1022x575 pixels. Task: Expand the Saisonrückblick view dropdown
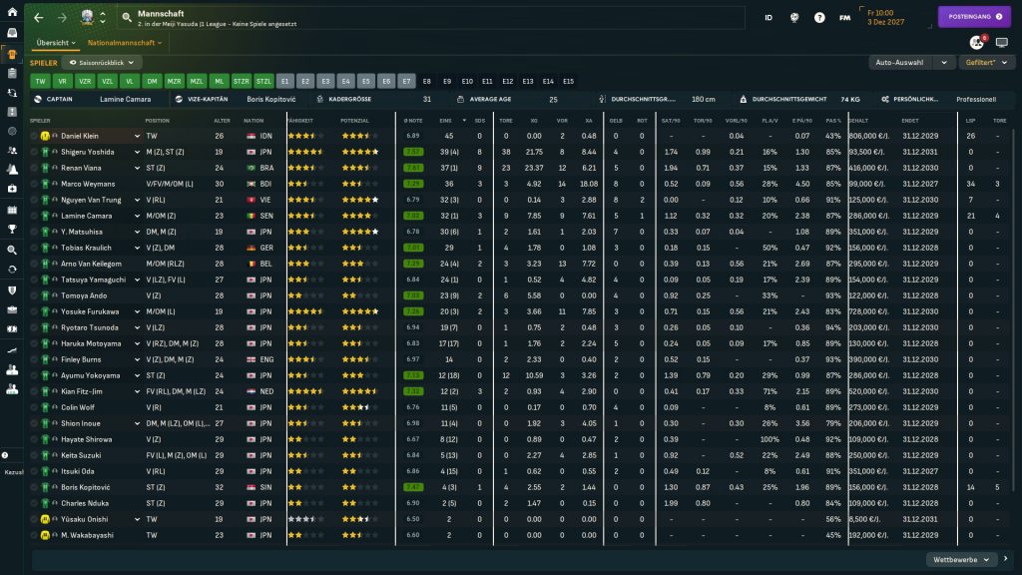coord(102,62)
